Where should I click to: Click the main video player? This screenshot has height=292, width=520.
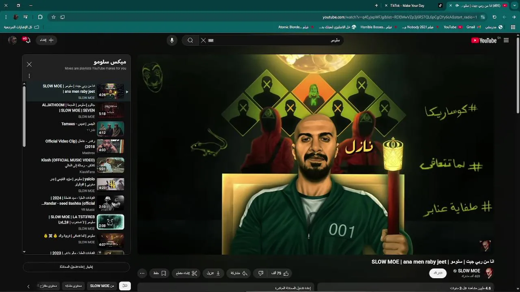tap(316, 155)
